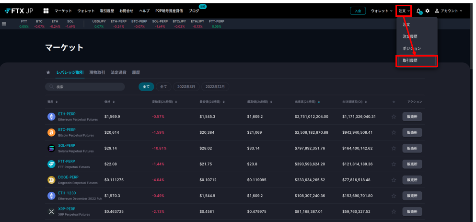
Task: Open the ETH-1230 market link
Action: pos(67,193)
